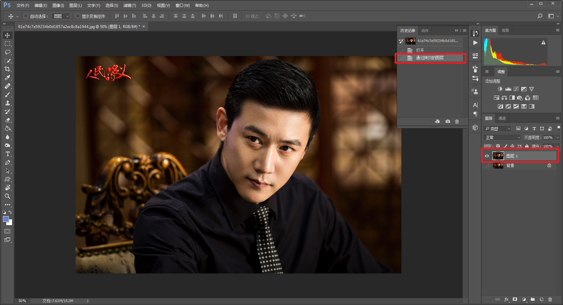
Task: Open the 图像(I) menu
Action: tap(58, 6)
